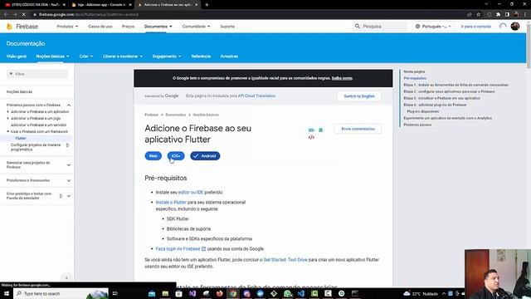This screenshot has width=531, height=299.
Task: Click the view source code icon
Action: (x=311, y=137)
